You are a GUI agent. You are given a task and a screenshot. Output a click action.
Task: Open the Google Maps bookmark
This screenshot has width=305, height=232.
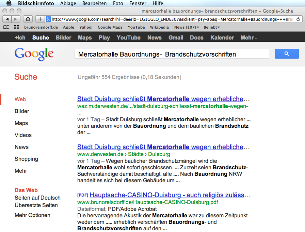[x=110, y=27]
